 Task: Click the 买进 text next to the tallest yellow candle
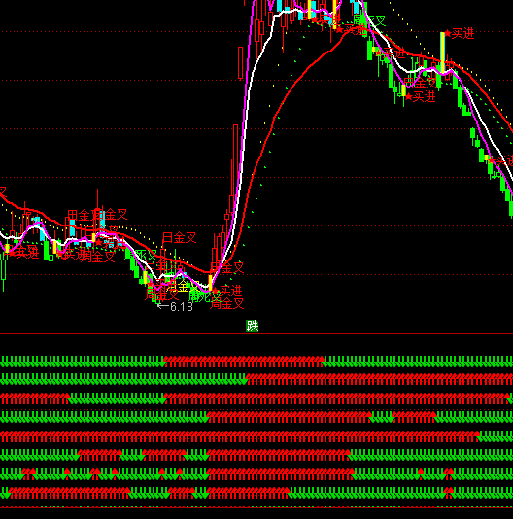pyautogui.click(x=463, y=33)
